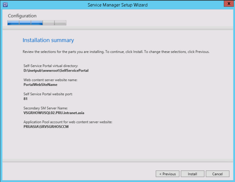Viewport: 235px width, 182px height.
Task: Click the Service Manager Setup Wizard title text
Action: pyautogui.click(x=117, y=5)
